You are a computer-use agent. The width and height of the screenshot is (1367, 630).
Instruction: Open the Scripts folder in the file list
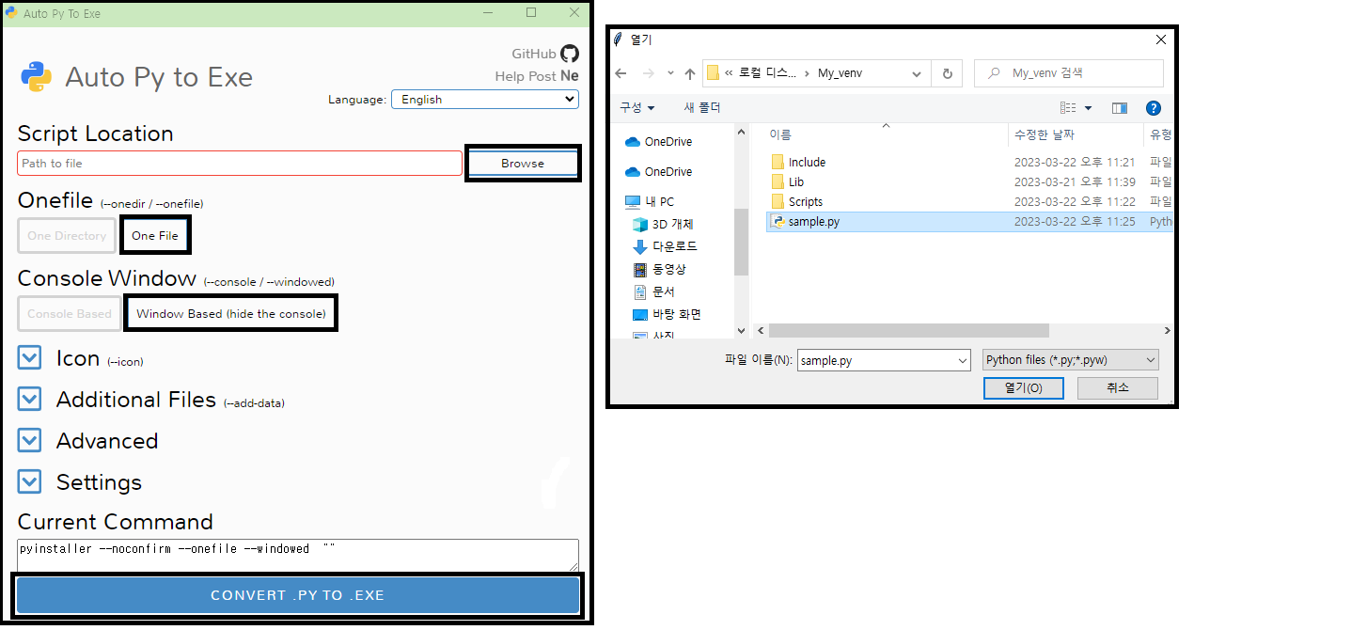[806, 201]
